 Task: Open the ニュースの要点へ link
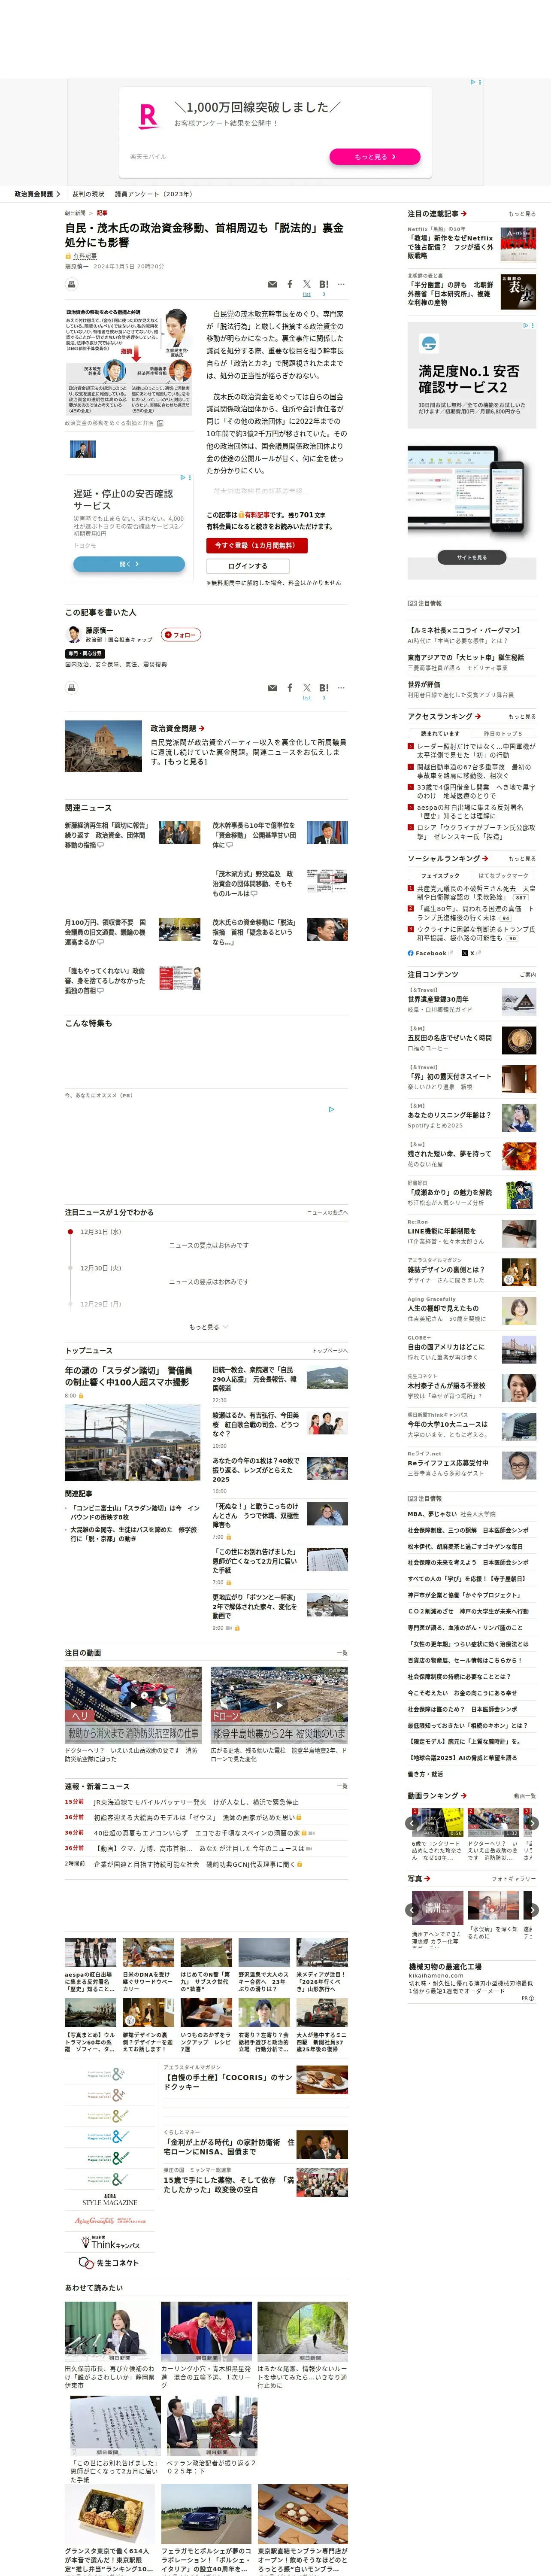[x=327, y=1212]
